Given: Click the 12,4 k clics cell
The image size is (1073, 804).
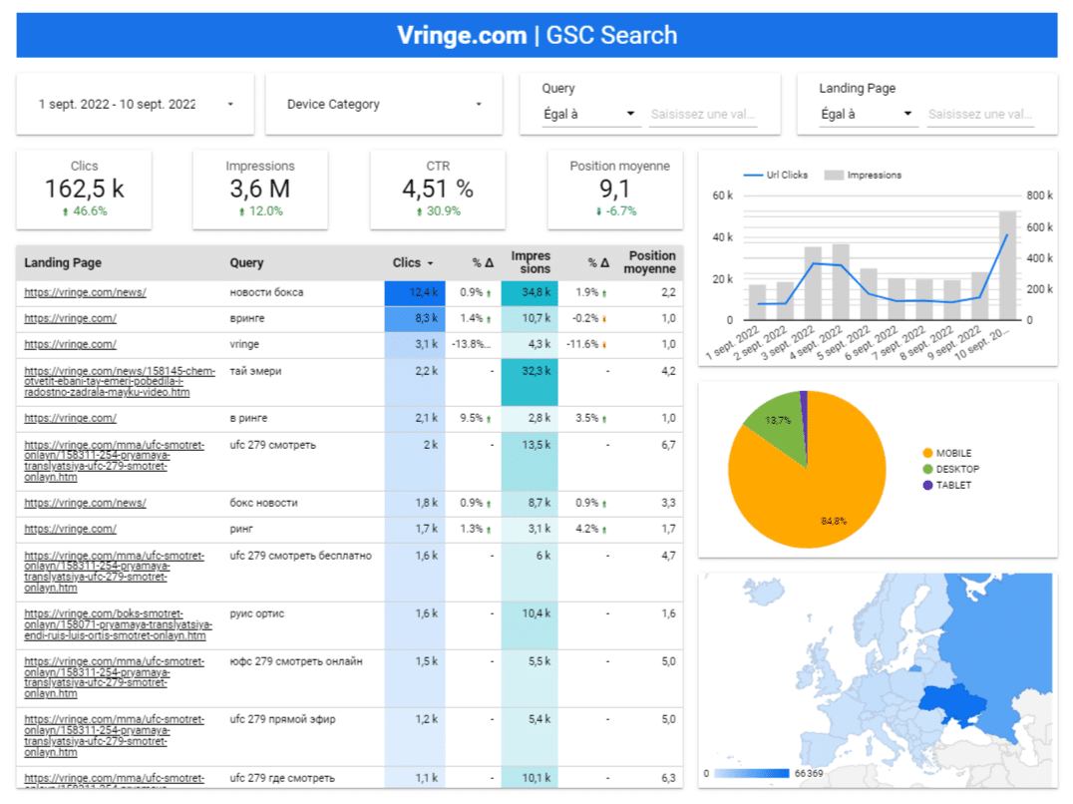Looking at the screenshot, I should point(415,292).
